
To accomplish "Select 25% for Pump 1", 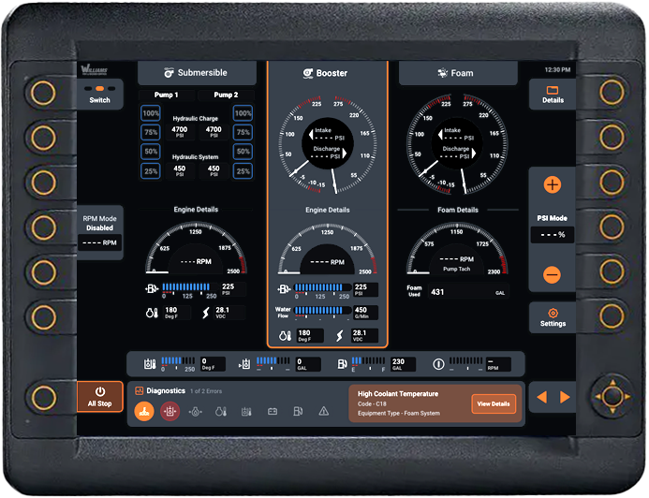I will [x=150, y=171].
